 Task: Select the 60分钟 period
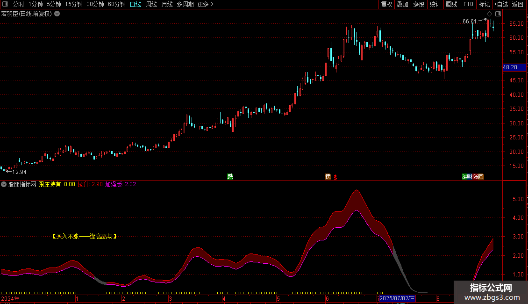116,4
